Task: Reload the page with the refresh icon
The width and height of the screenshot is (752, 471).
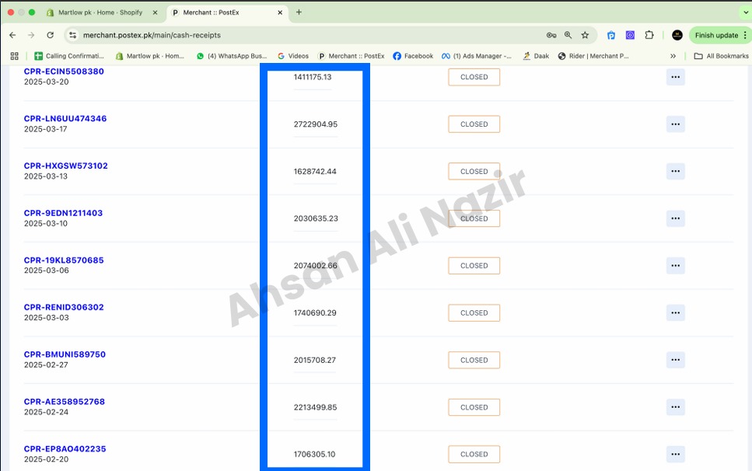Action: coord(50,35)
